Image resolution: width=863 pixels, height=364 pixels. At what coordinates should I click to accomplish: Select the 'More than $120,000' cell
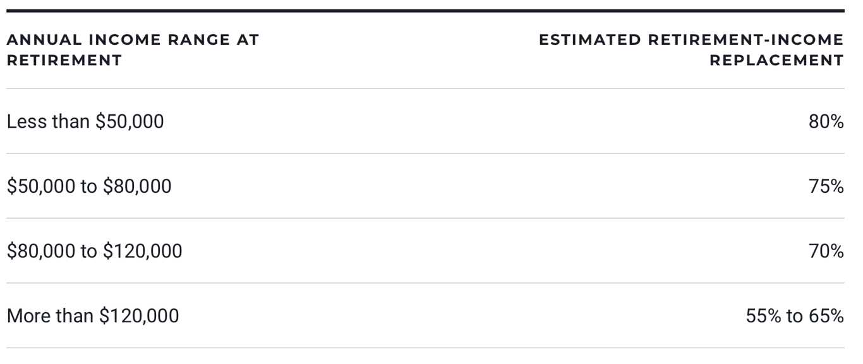93,315
